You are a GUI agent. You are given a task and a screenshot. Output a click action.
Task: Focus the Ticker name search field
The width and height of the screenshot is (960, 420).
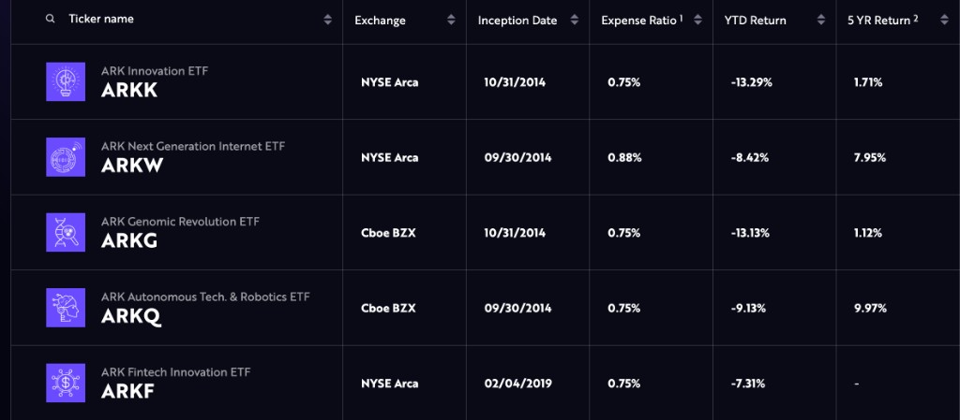click(141, 20)
